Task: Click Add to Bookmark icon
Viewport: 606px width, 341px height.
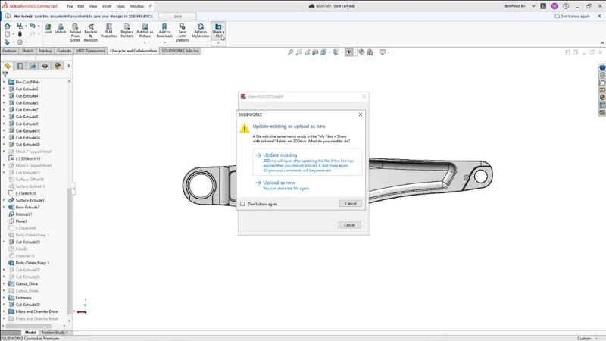Action: pyautogui.click(x=164, y=27)
